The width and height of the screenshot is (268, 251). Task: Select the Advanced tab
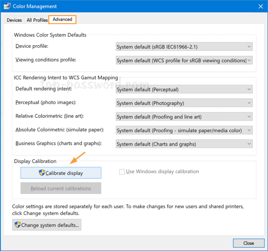point(62,20)
